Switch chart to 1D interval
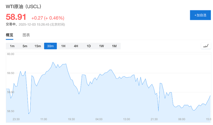This screenshot has height=125, width=213. pyautogui.click(x=89, y=46)
